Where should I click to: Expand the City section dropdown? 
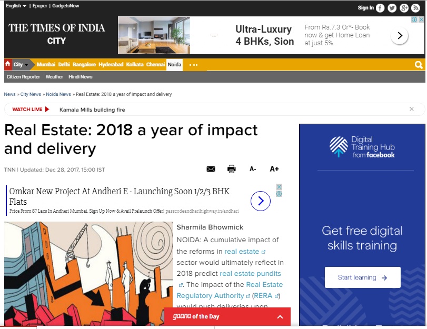21,65
